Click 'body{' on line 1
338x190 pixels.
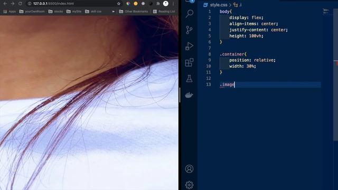click(226, 12)
